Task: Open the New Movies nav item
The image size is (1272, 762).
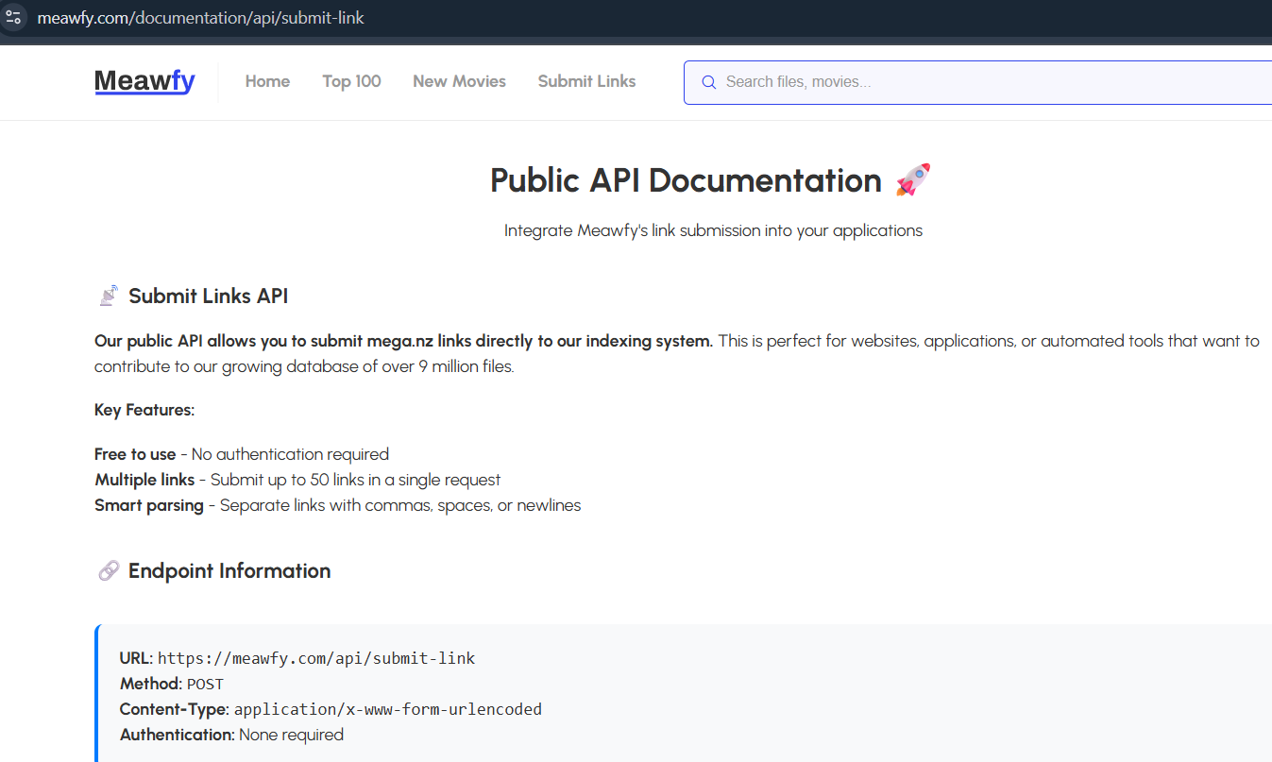Action: (459, 81)
